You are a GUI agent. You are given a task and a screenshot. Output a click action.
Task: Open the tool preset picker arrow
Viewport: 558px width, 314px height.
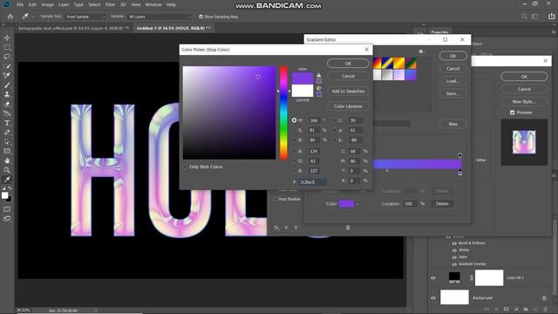33,17
